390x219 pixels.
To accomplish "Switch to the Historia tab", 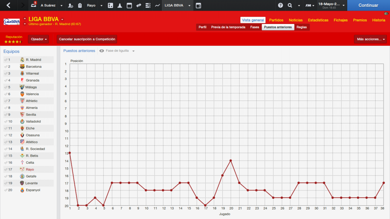I will click(379, 20).
